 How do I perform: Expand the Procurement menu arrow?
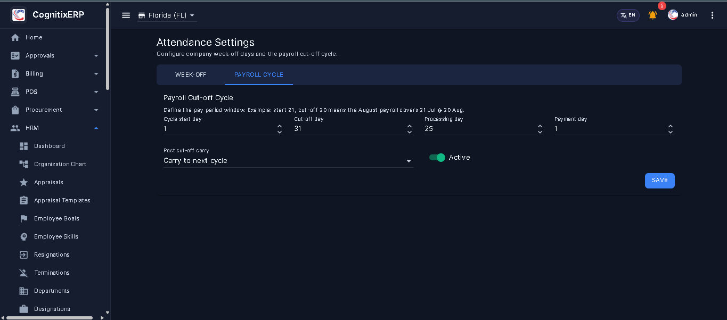click(x=96, y=110)
